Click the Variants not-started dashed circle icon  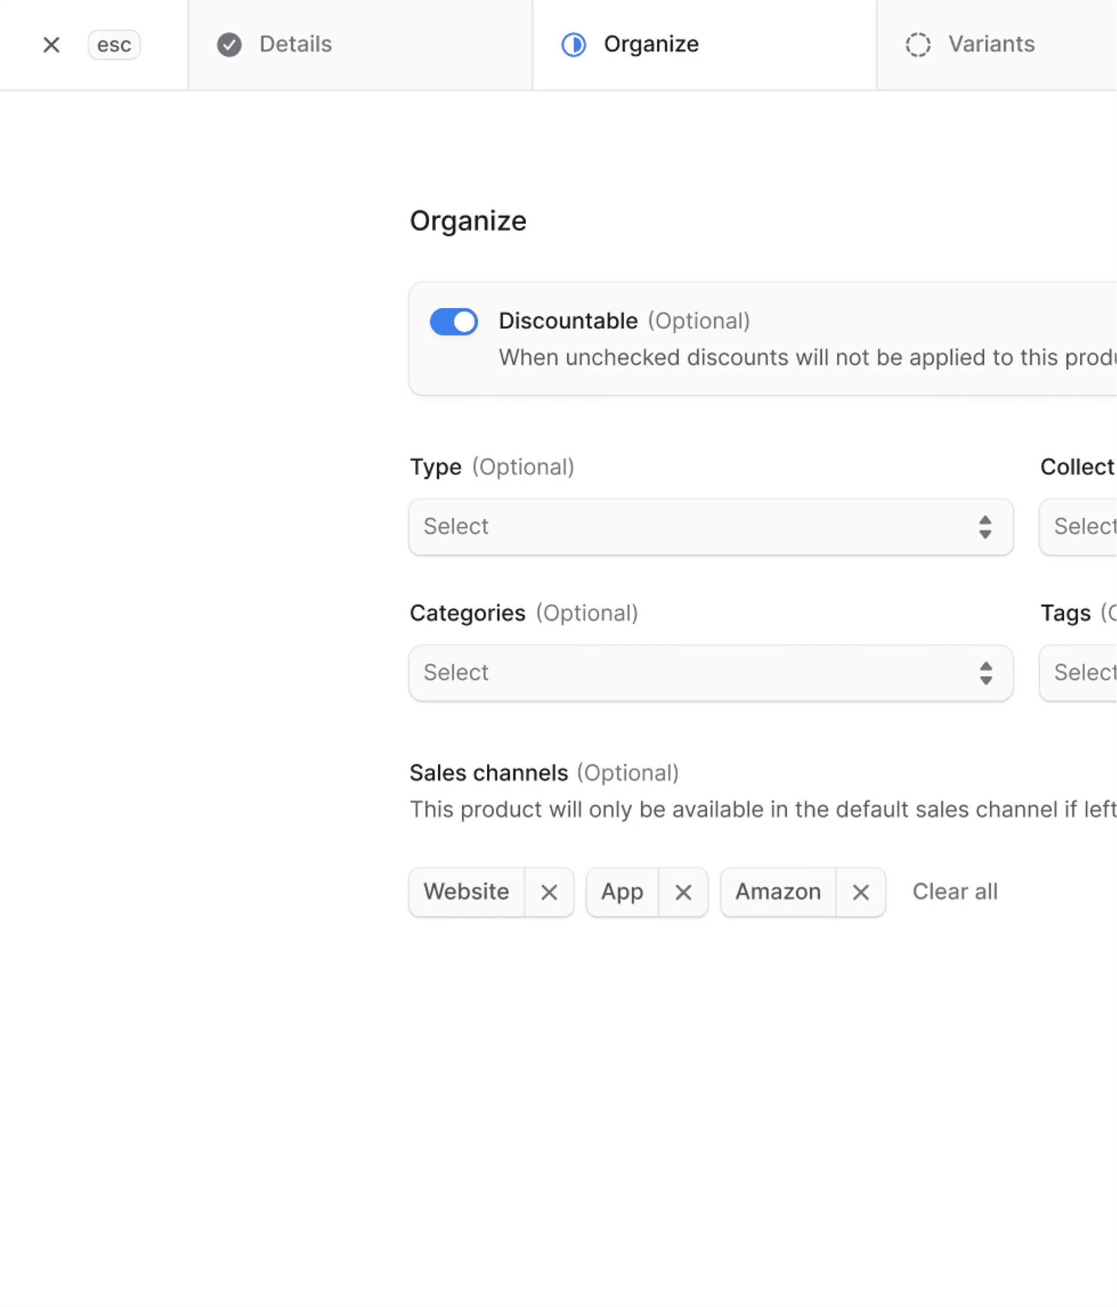click(x=918, y=45)
